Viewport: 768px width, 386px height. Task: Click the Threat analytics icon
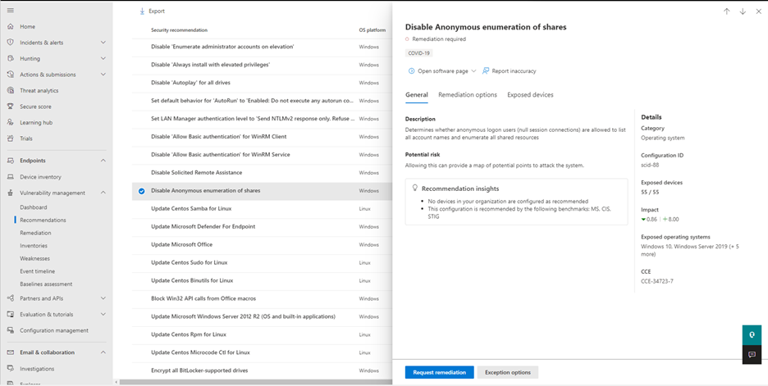(11, 90)
